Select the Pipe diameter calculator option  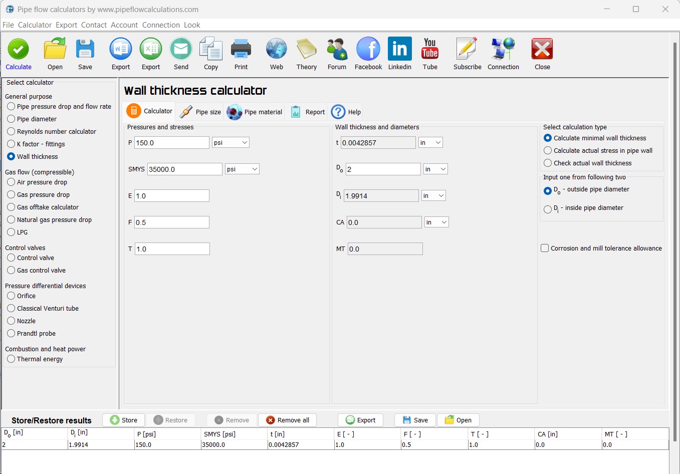pos(11,119)
